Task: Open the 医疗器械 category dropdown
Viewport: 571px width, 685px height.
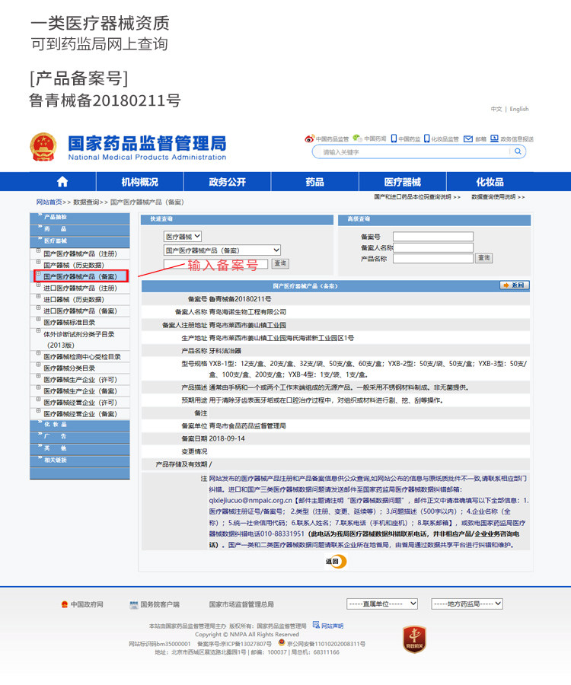Action: point(183,237)
